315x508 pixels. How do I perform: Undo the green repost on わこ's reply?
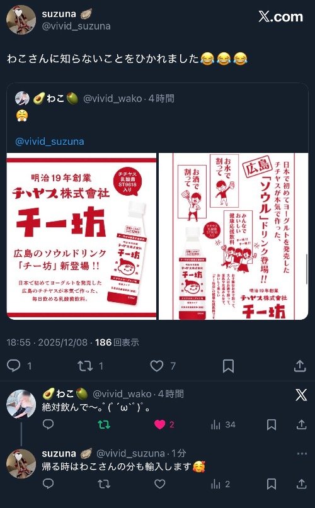pos(104,424)
